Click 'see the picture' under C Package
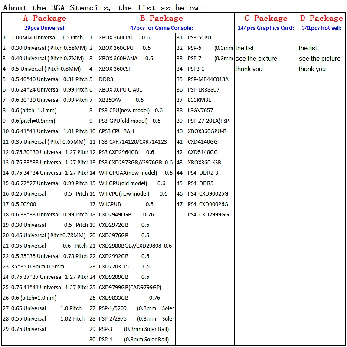347x347 pixels. (x=256, y=59)
